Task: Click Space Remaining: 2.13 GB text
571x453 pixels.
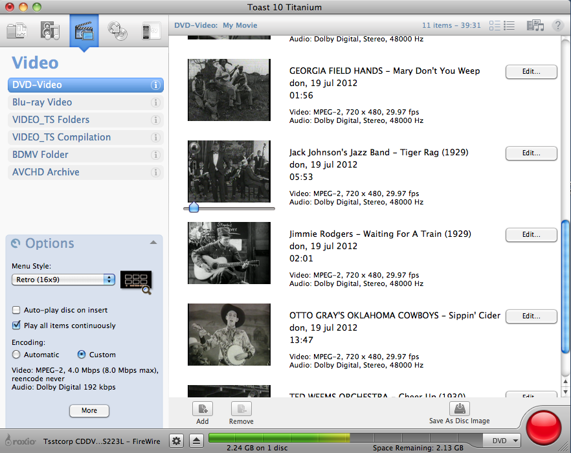Action: [418, 448]
